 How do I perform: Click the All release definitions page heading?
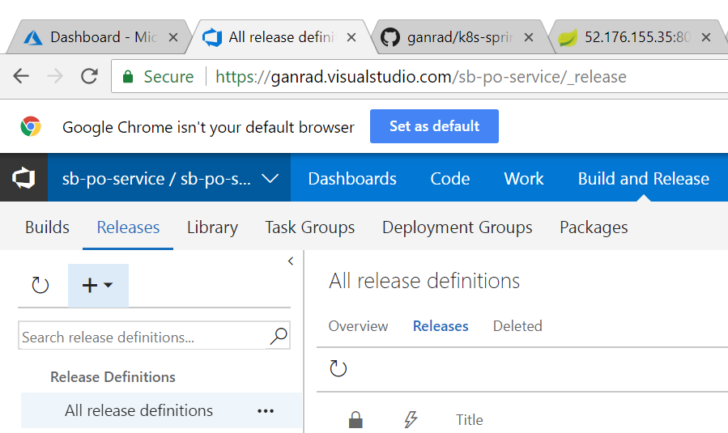coord(424,281)
